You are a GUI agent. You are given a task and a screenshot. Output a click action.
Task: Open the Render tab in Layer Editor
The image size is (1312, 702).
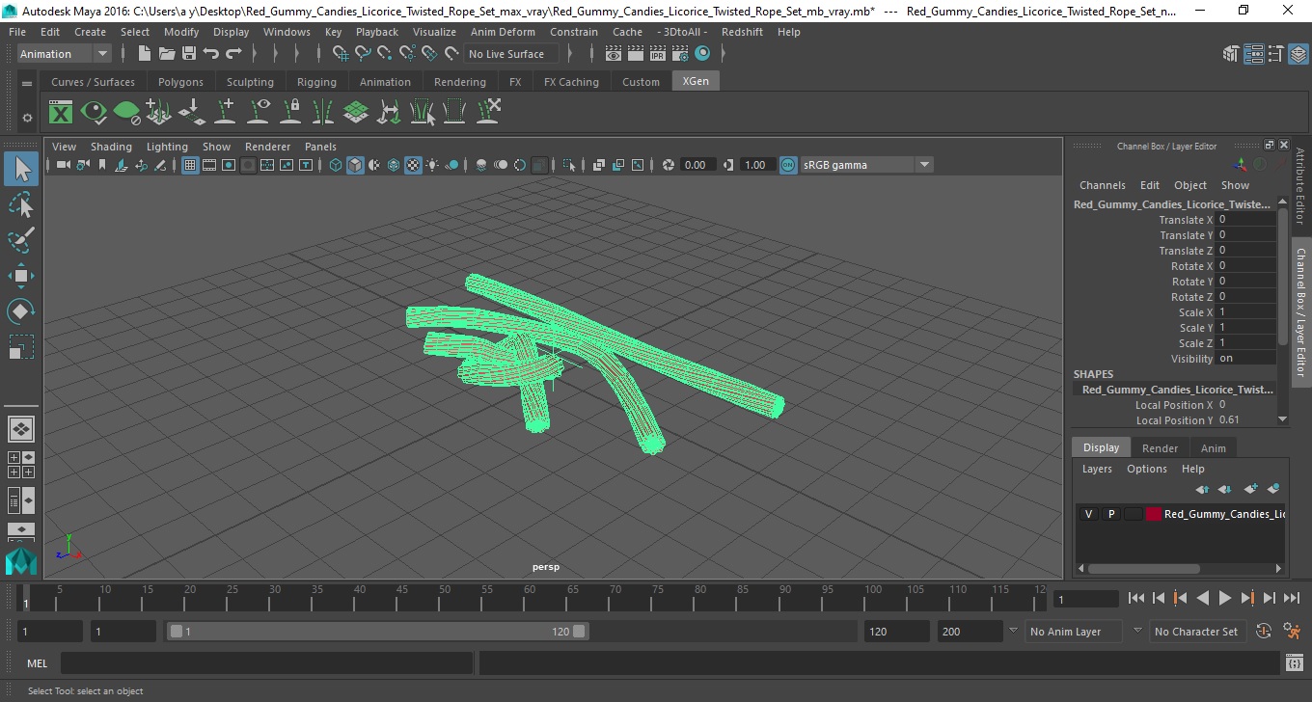point(1160,447)
